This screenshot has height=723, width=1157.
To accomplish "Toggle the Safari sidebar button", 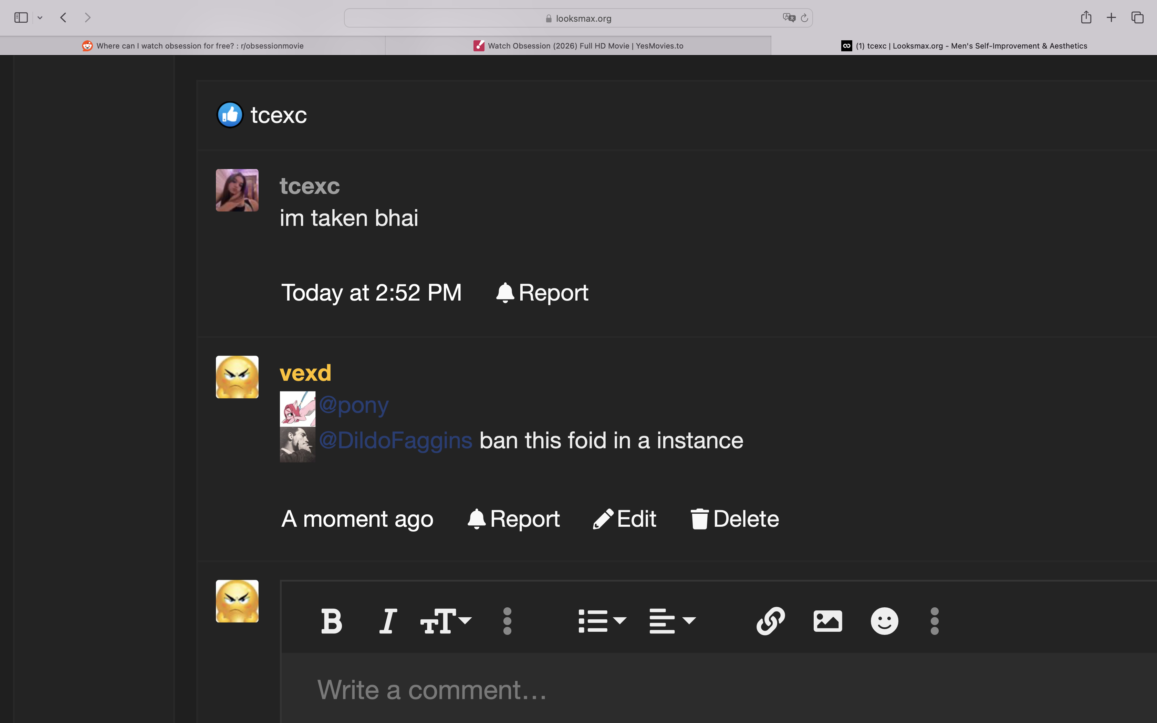I will point(21,18).
